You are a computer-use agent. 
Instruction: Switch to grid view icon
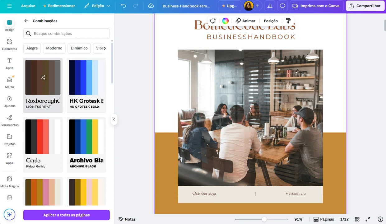click(x=357, y=219)
